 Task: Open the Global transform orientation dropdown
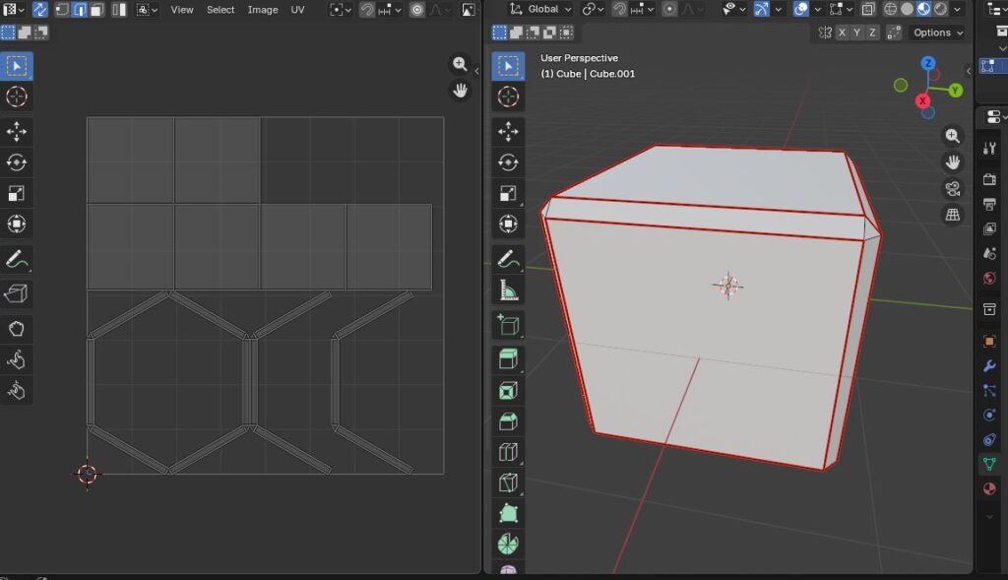click(x=540, y=10)
